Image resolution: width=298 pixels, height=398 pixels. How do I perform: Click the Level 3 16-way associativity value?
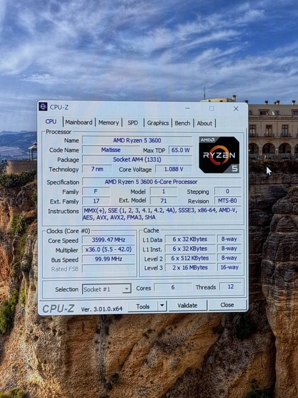point(229,267)
